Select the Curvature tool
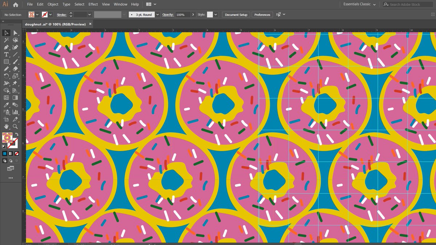The height and width of the screenshot is (245, 436). point(15,47)
